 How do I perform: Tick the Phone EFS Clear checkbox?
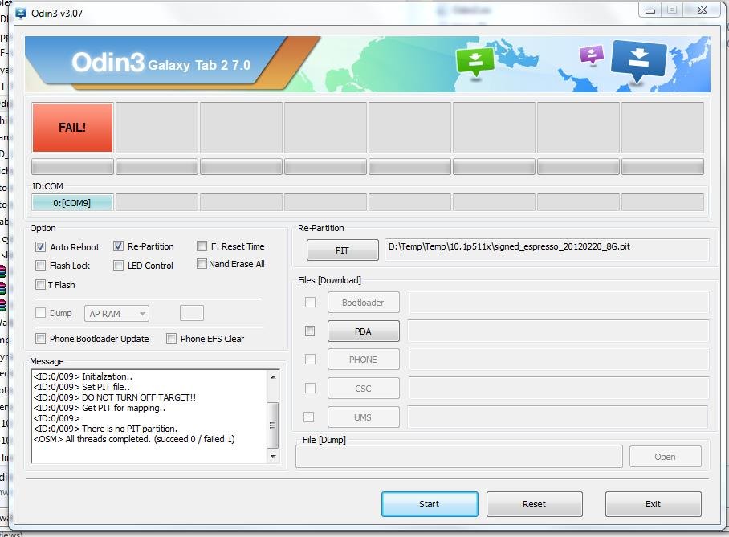click(171, 339)
